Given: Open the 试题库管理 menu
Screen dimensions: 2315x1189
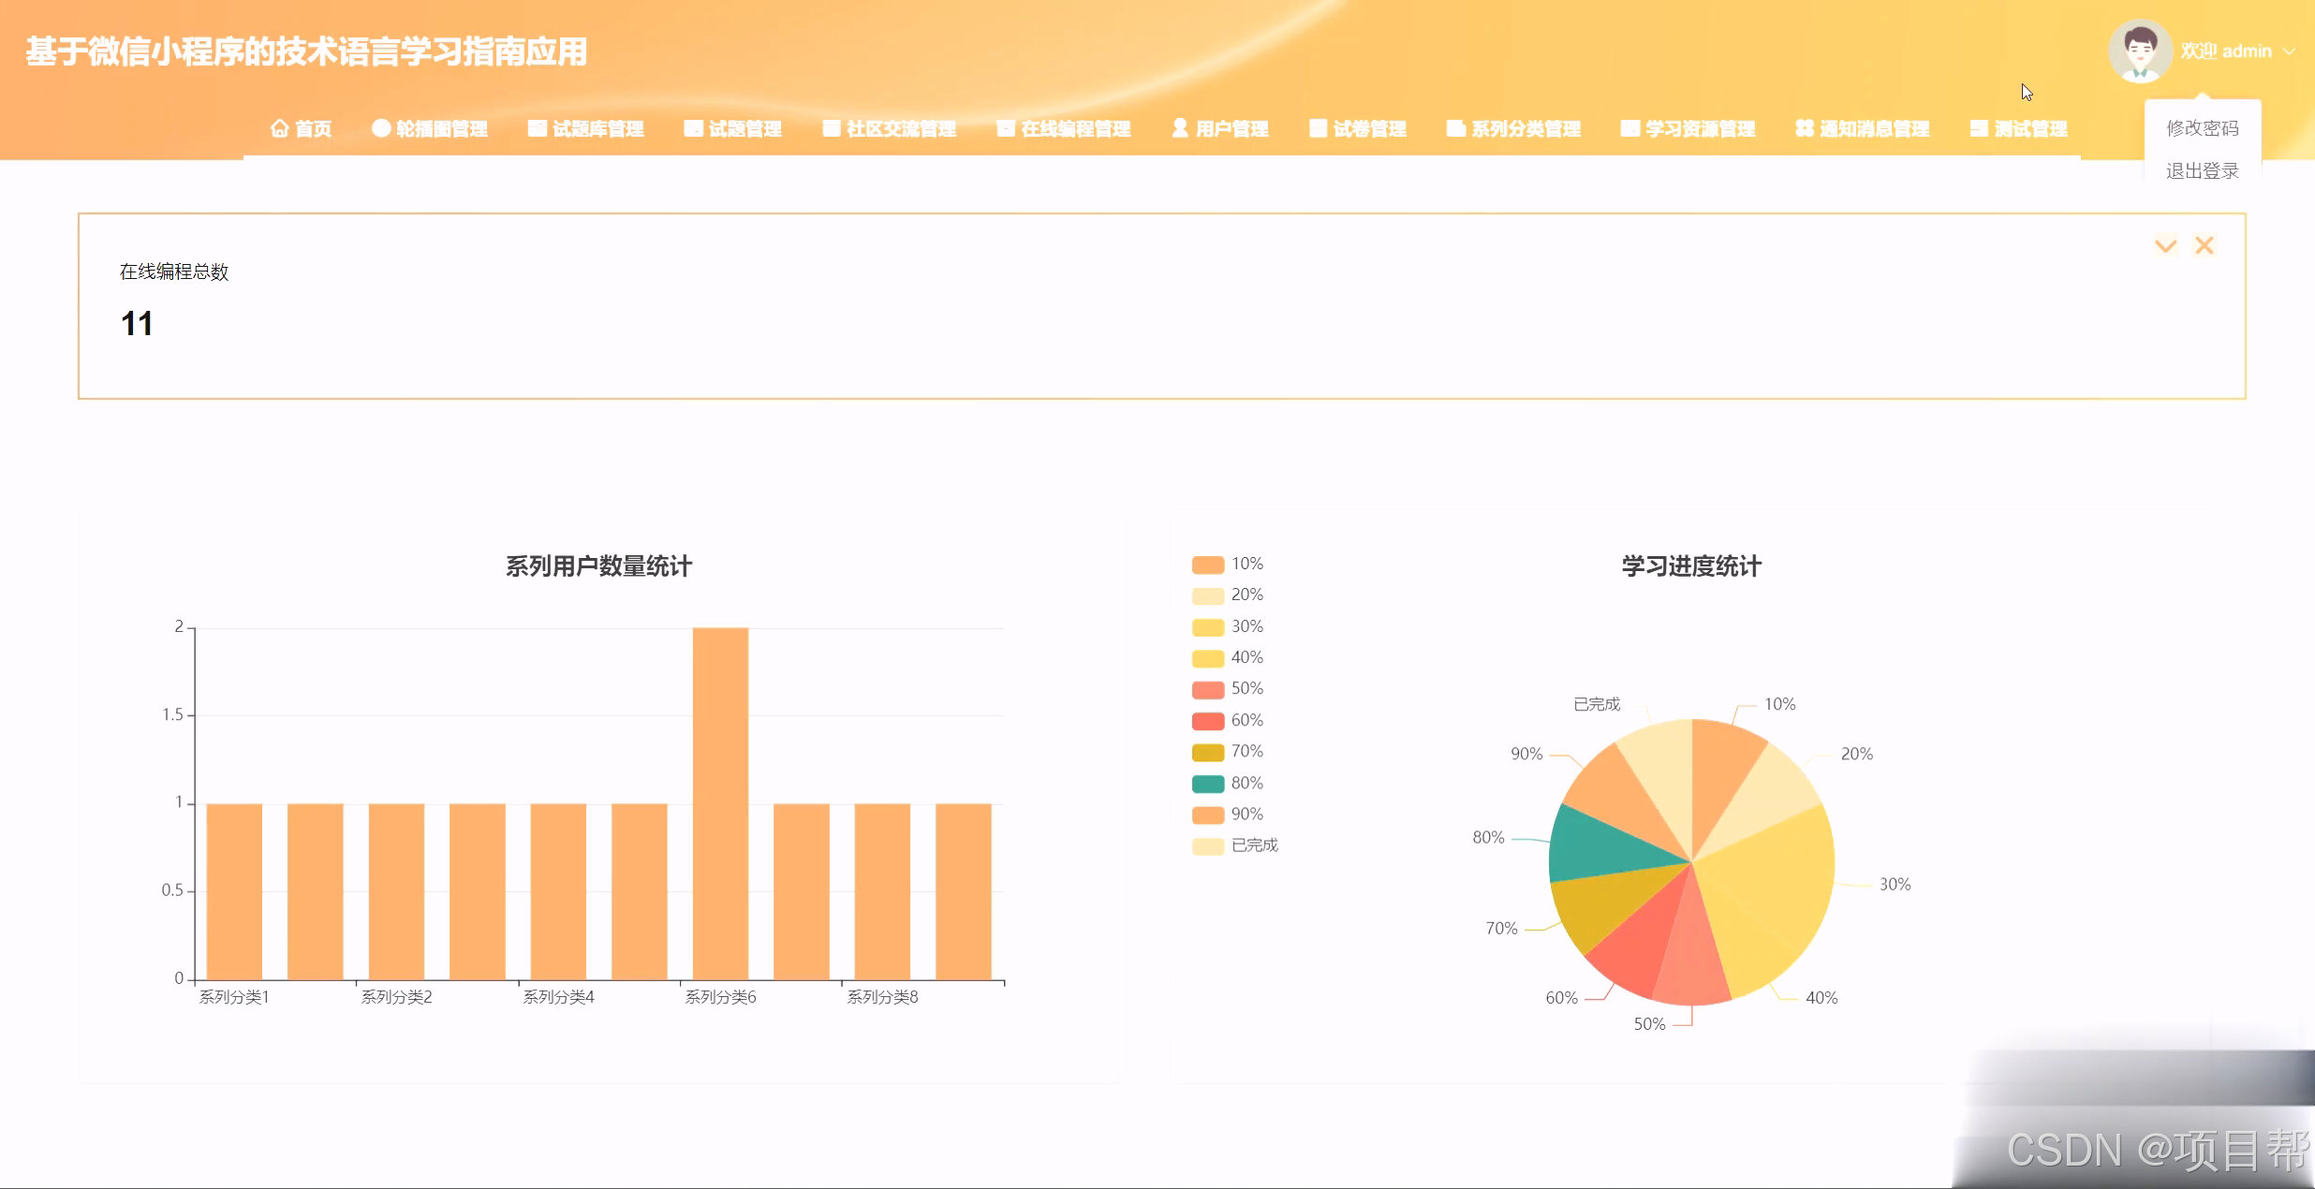Looking at the screenshot, I should point(597,128).
